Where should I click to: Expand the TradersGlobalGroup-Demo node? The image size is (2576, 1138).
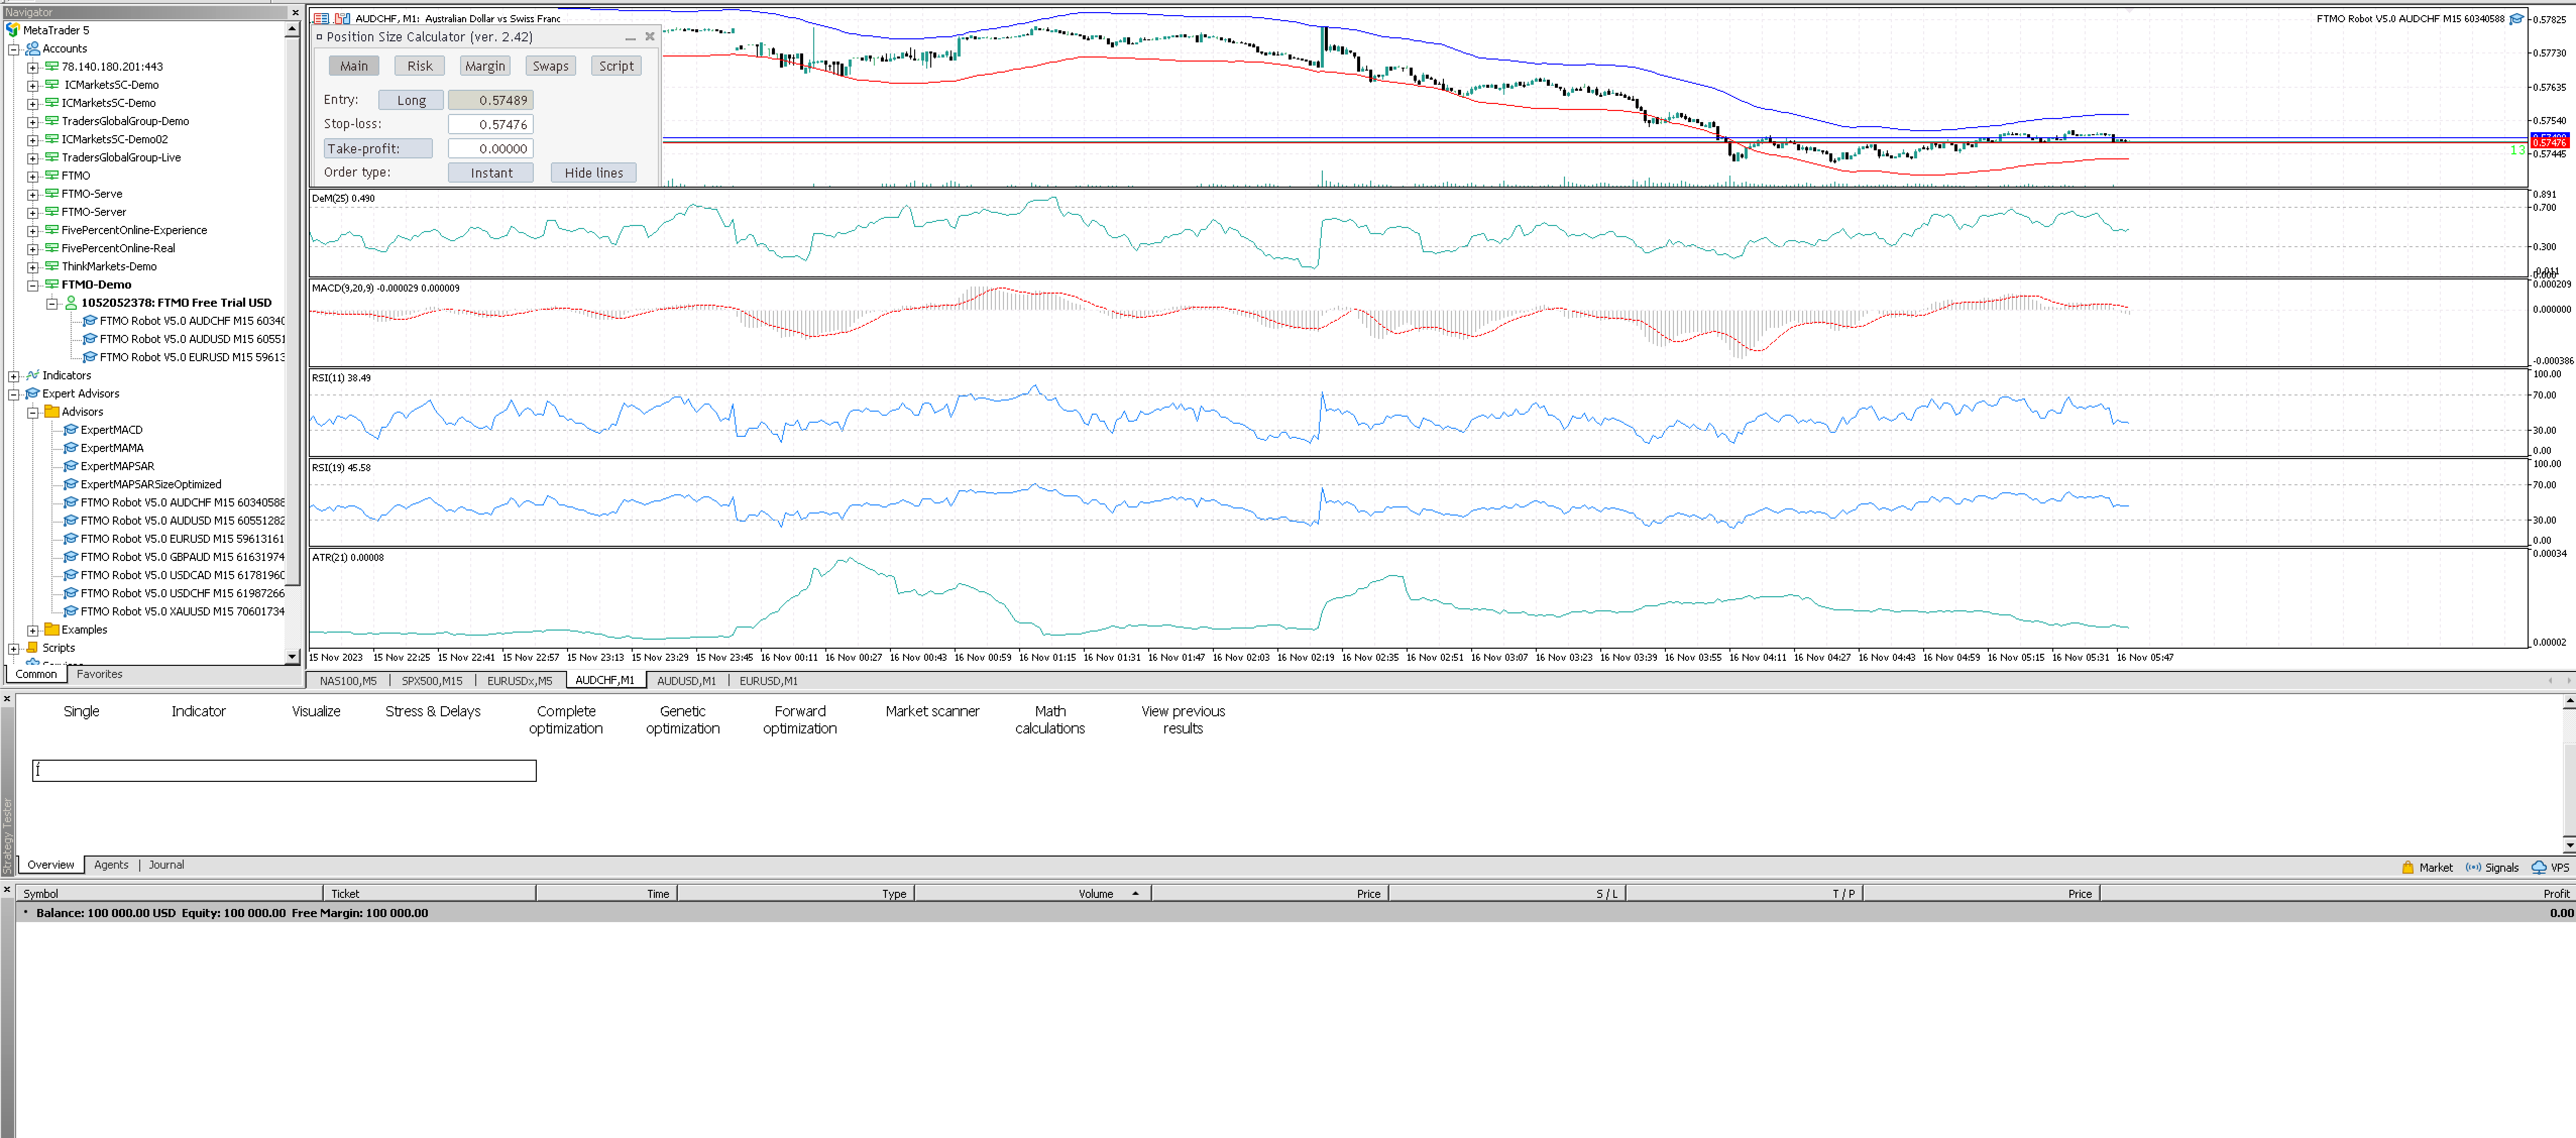(32, 122)
